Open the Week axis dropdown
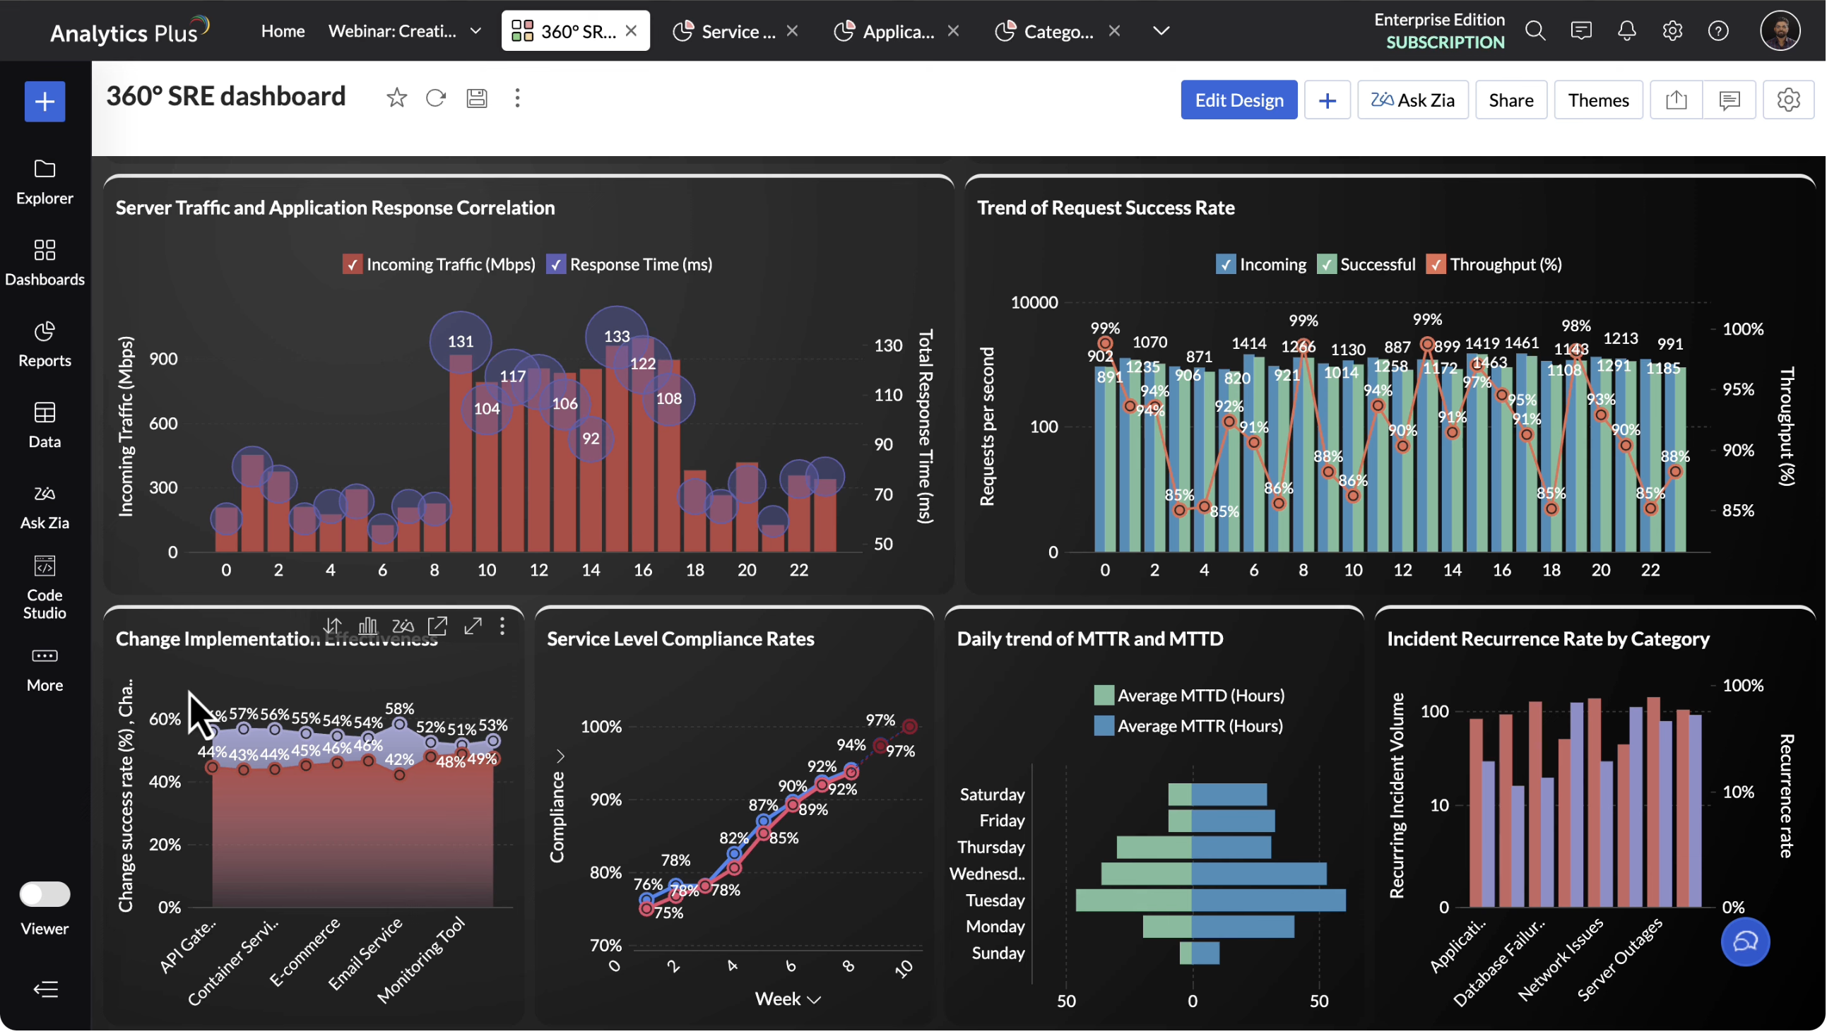 tap(814, 1001)
